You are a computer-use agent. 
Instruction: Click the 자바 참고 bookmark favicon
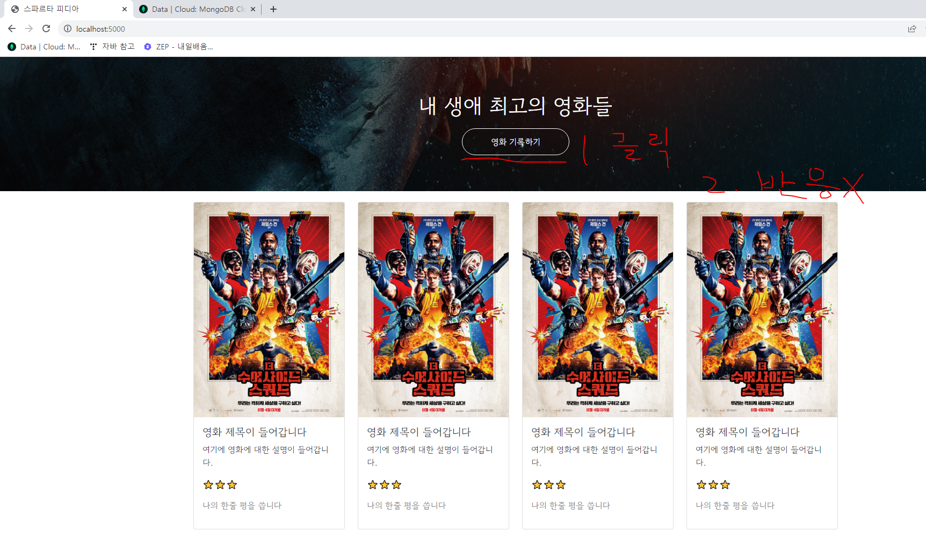coord(93,47)
